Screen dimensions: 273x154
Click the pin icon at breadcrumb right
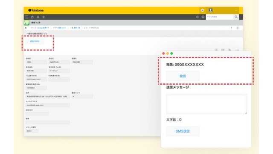pos(231,28)
